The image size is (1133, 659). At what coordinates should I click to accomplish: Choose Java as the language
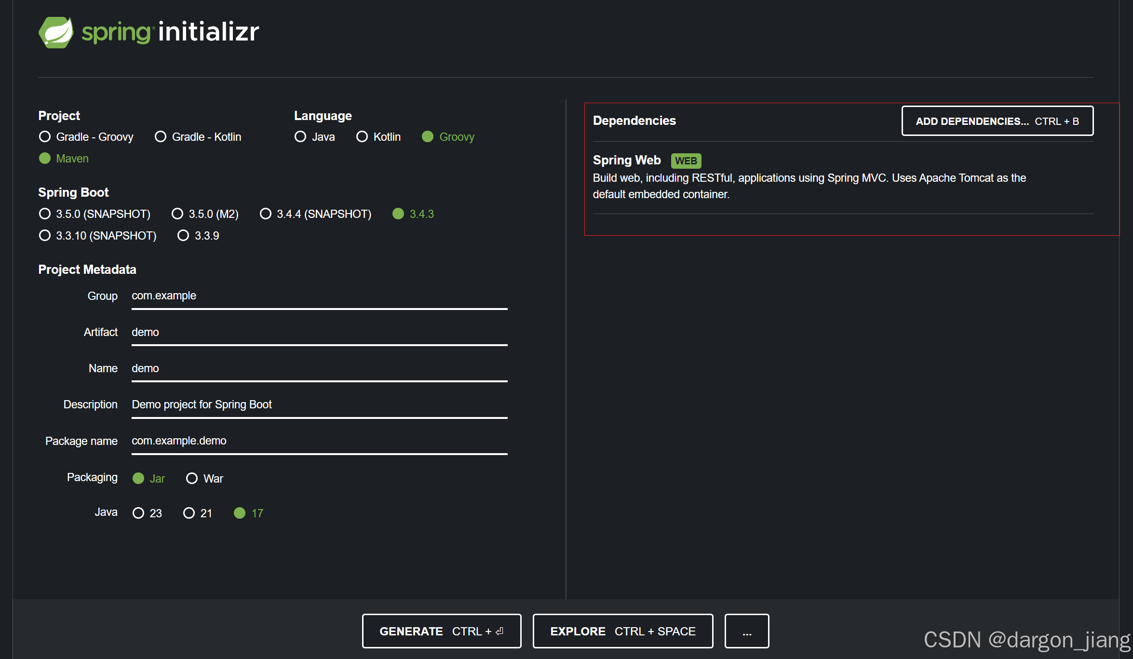coord(300,137)
